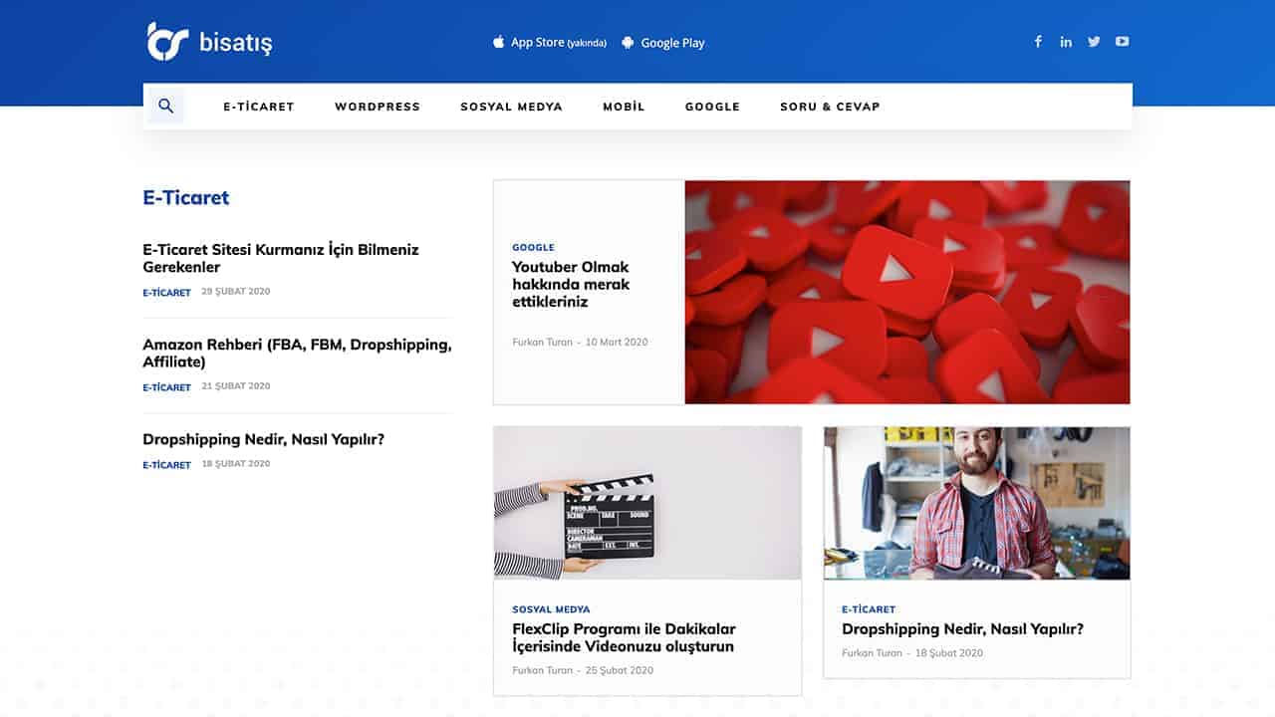Click the 10 Mart 2020 date text

tap(617, 342)
